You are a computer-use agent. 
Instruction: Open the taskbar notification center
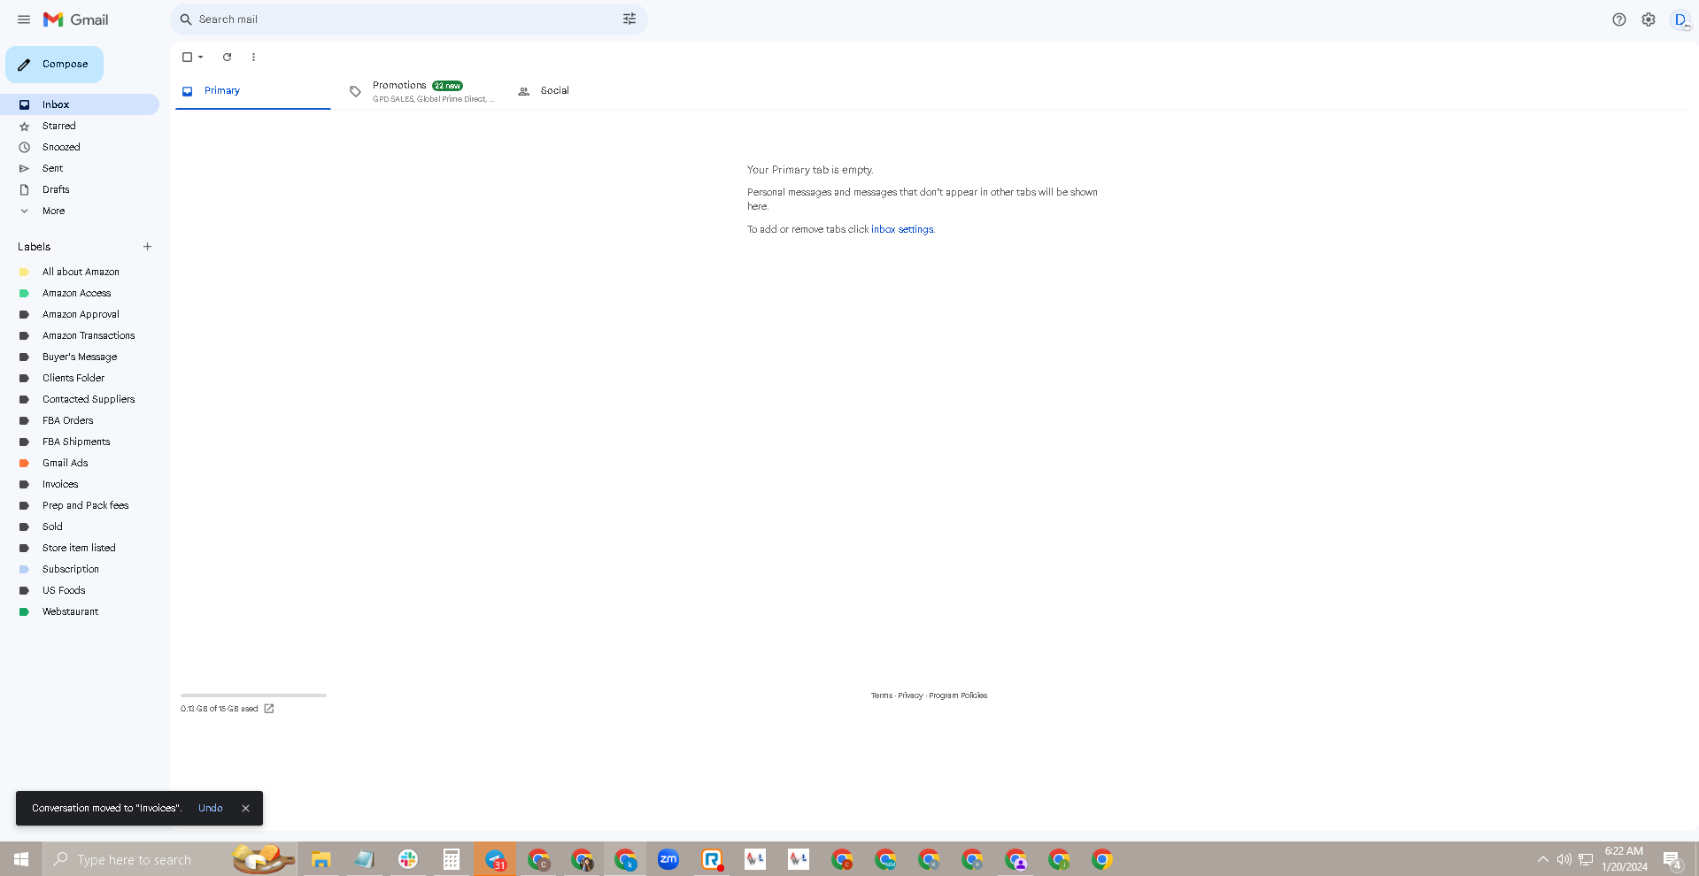(x=1672, y=859)
